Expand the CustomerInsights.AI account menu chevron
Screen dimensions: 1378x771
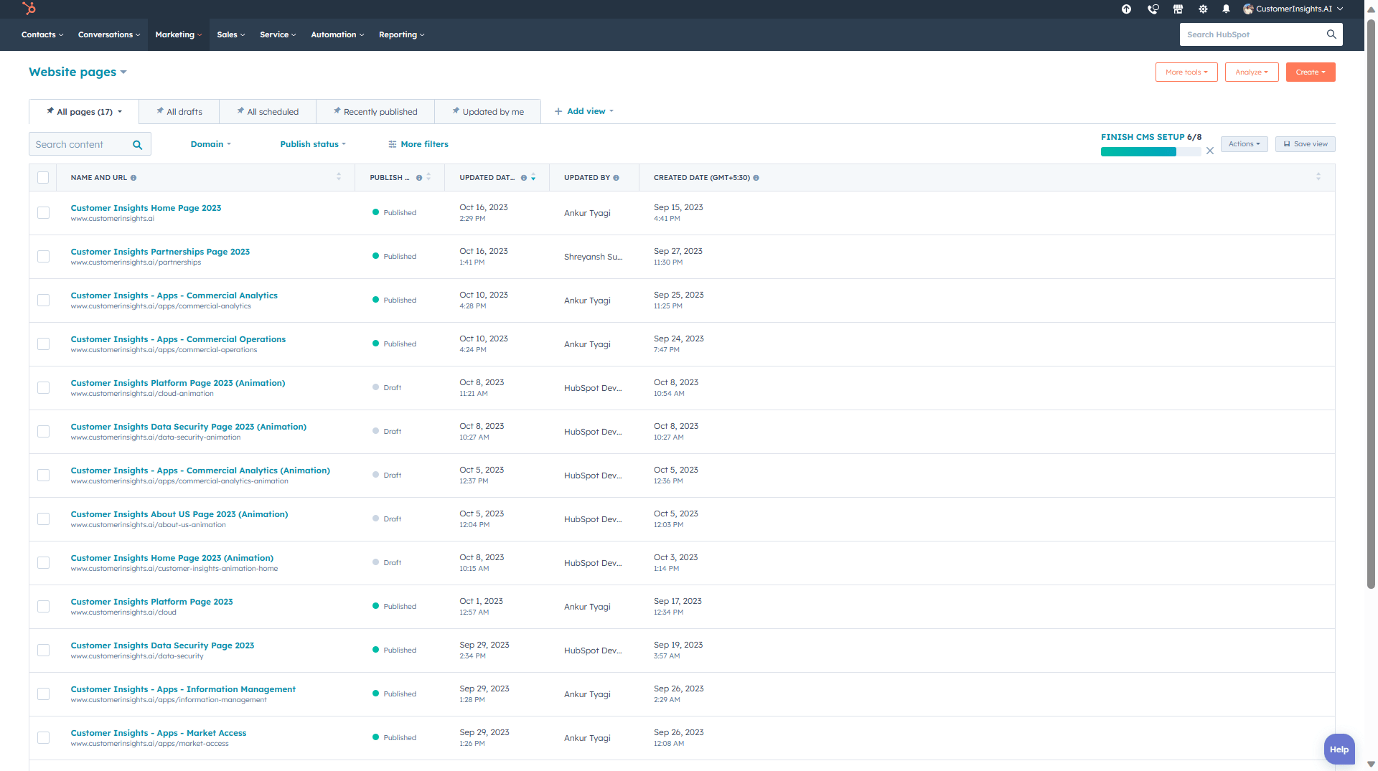(x=1340, y=9)
